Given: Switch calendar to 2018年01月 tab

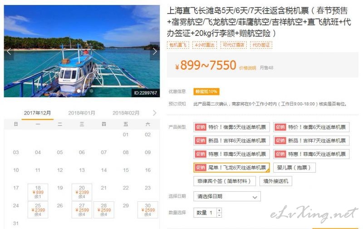Looking at the screenshot, I should coord(82,113).
